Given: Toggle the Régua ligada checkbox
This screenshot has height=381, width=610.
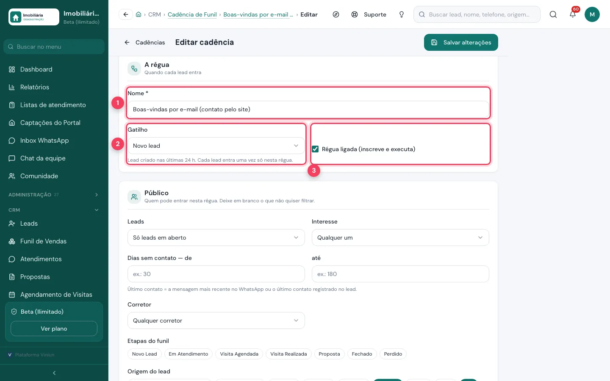Looking at the screenshot, I should pyautogui.click(x=315, y=149).
